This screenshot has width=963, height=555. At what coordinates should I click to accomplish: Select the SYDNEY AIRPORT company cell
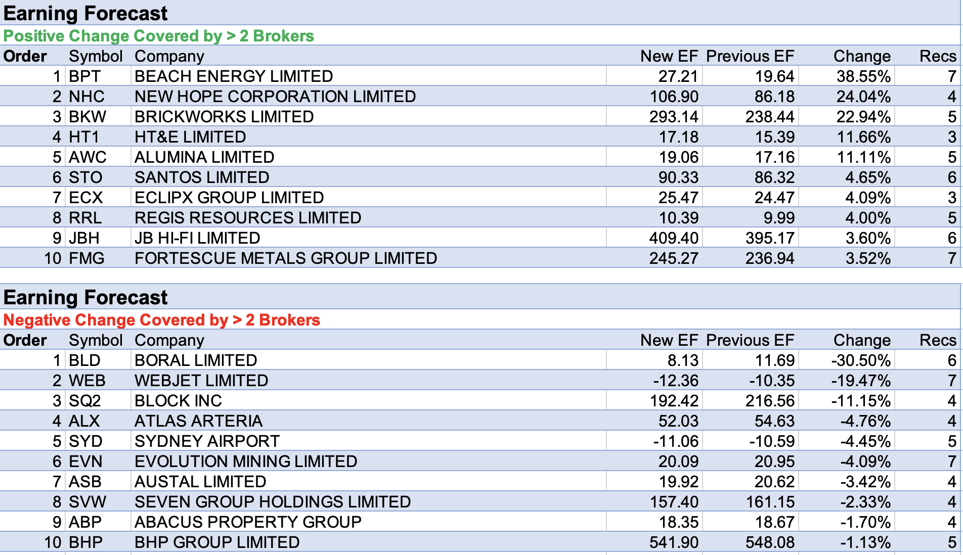pos(207,441)
